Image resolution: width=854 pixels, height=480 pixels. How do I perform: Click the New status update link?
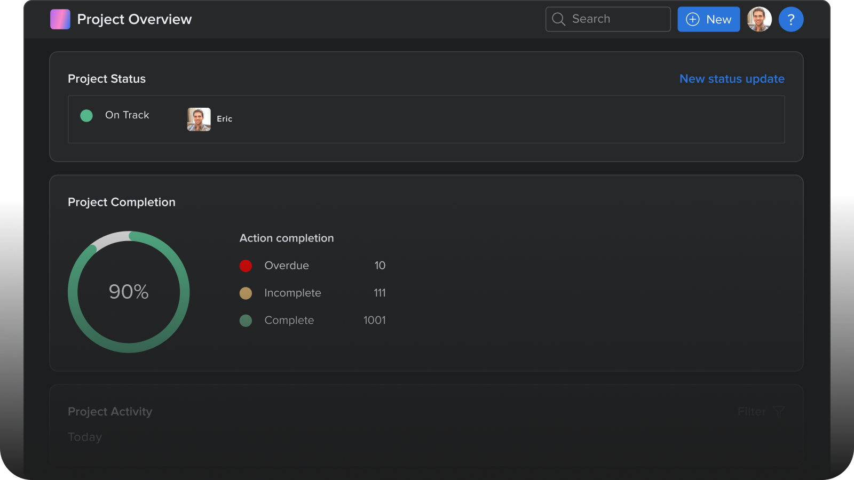click(x=731, y=79)
